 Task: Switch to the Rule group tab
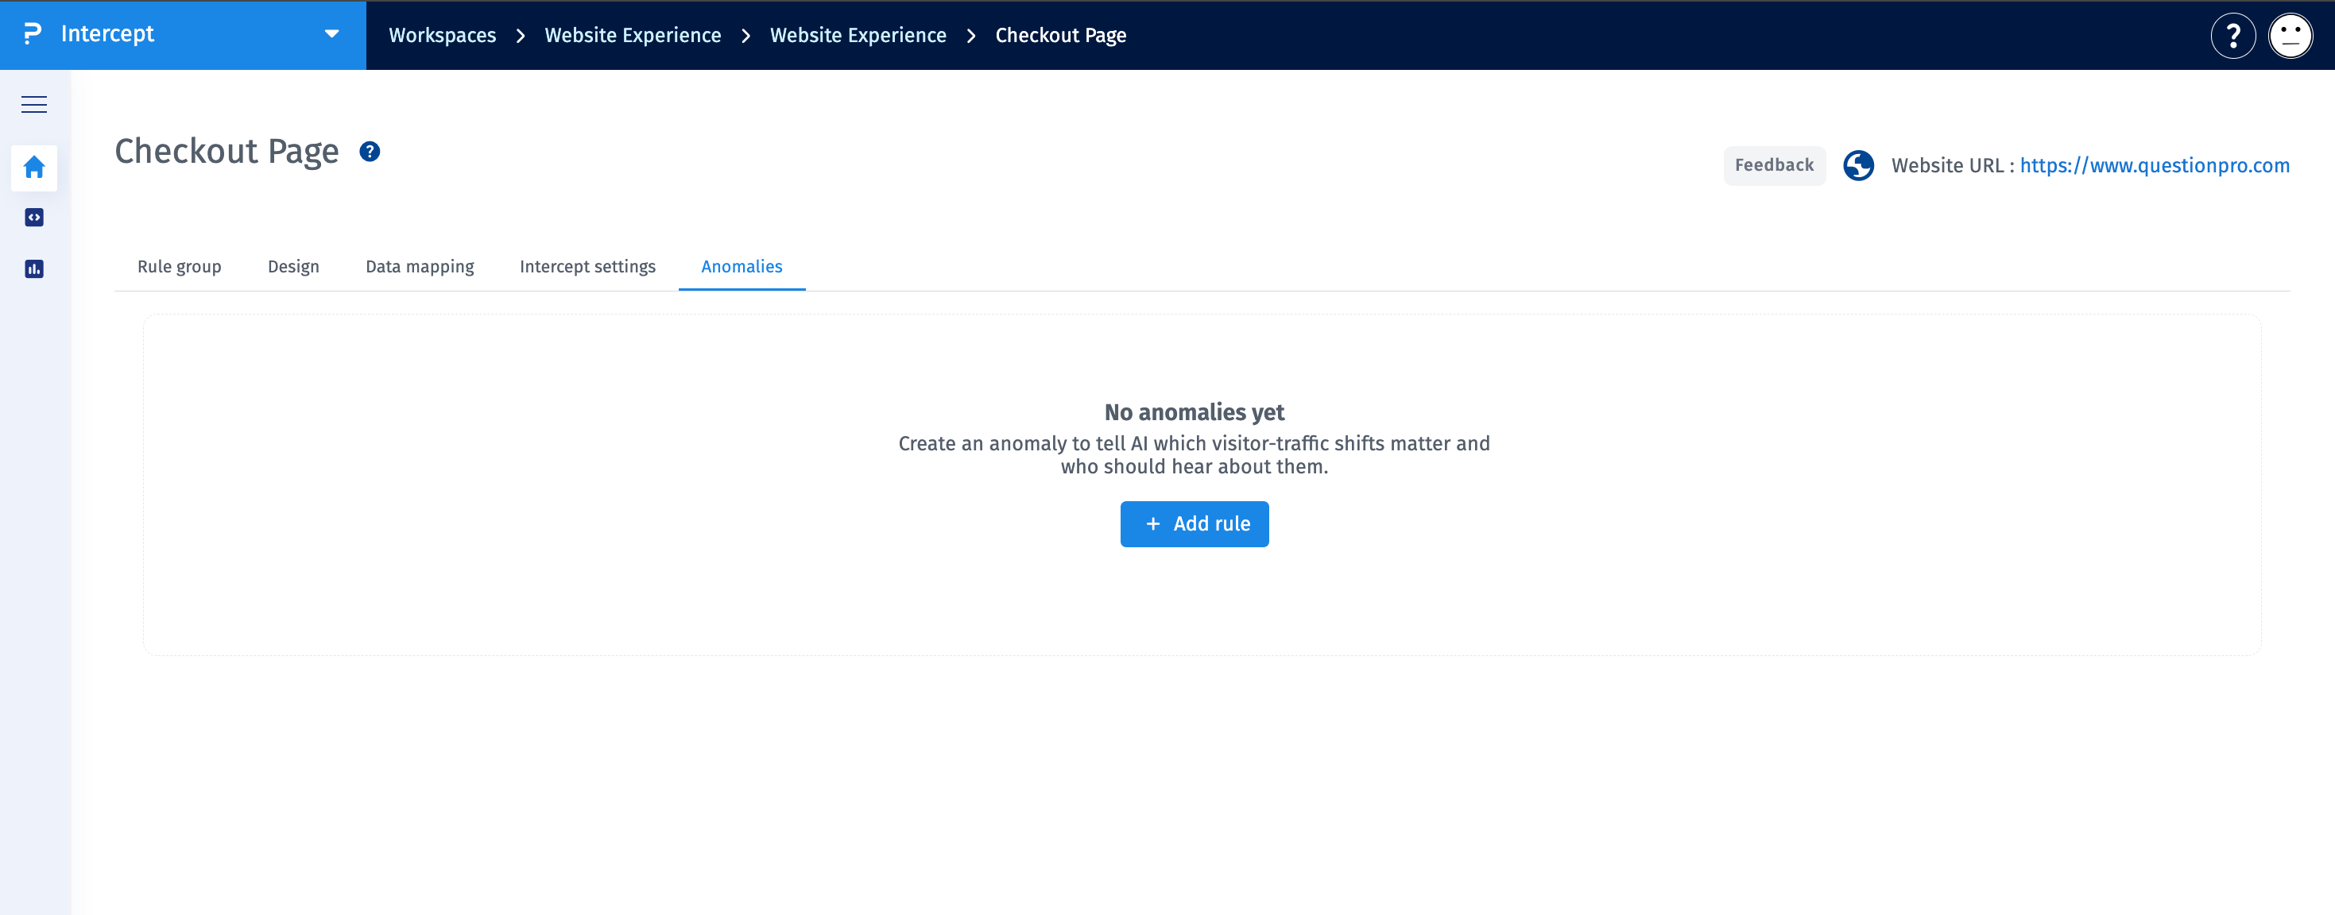(180, 266)
